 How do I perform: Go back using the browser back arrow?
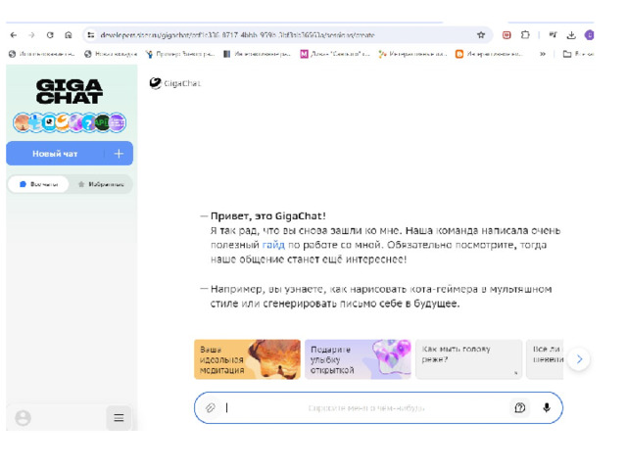(x=14, y=35)
